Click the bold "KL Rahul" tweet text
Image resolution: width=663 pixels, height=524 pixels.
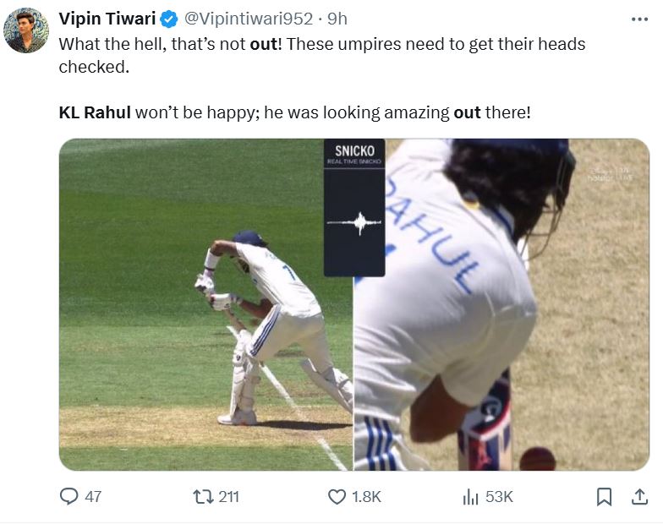tap(95, 112)
